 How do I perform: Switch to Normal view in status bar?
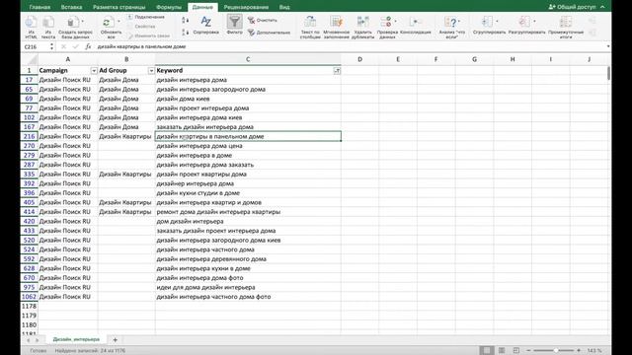pos(487,351)
